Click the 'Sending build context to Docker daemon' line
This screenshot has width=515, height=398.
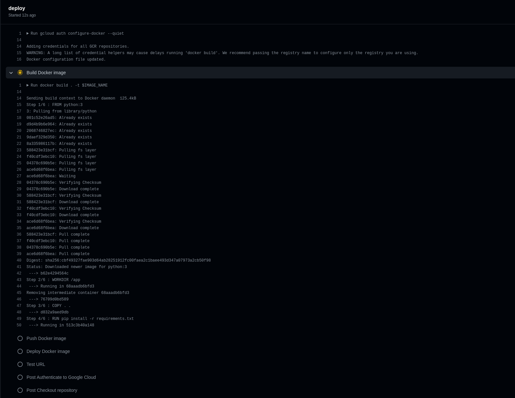[81, 98]
